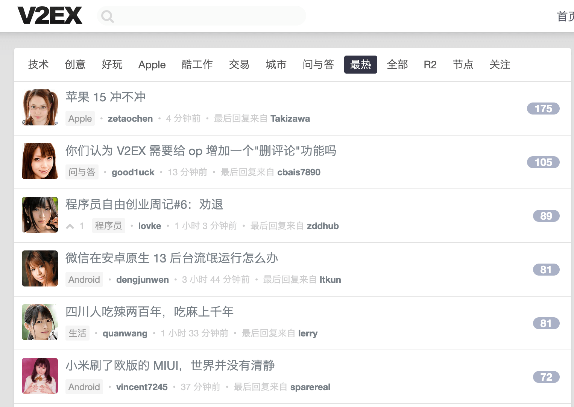The width and height of the screenshot is (574, 407).
Task: Click quanwang's profile picture
Action: click(39, 322)
